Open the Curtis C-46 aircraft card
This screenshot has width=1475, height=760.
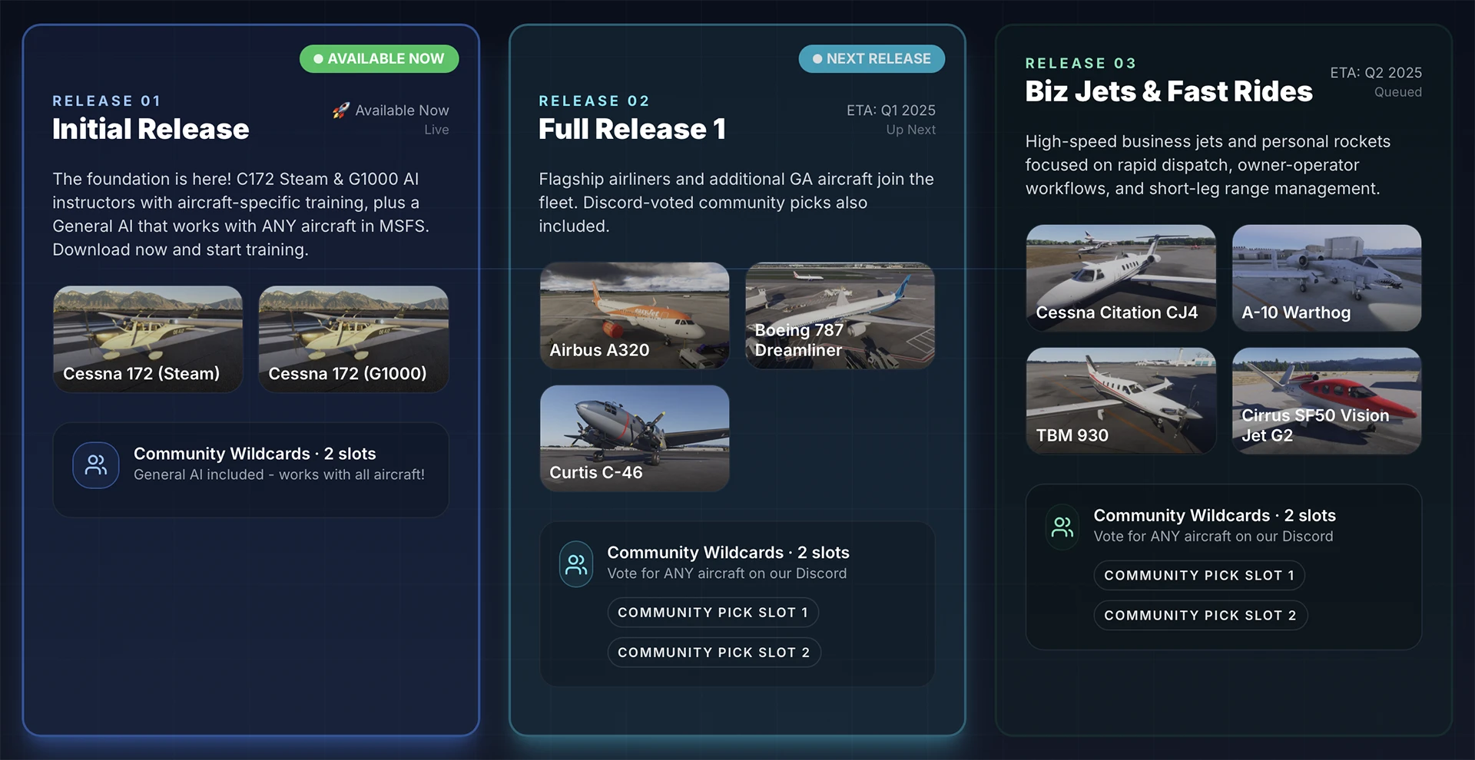coord(635,438)
